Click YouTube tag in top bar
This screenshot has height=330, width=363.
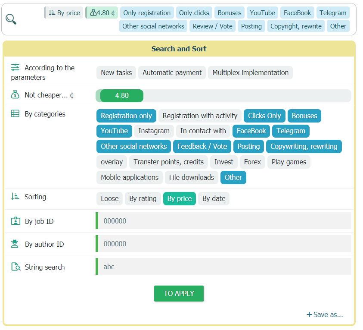click(x=262, y=13)
